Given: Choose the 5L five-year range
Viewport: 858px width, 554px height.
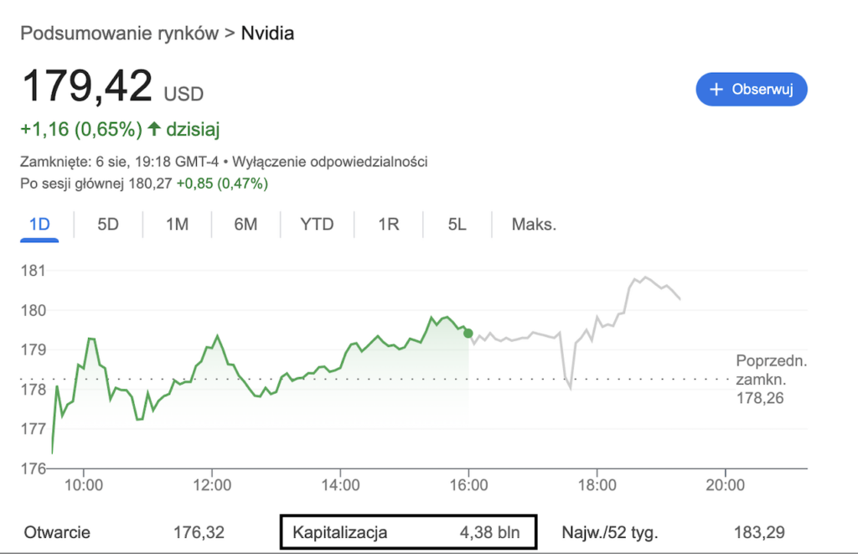Looking at the screenshot, I should point(457,225).
